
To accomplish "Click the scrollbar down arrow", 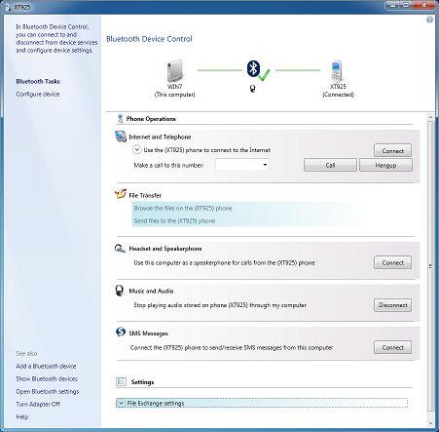I will click(x=430, y=423).
